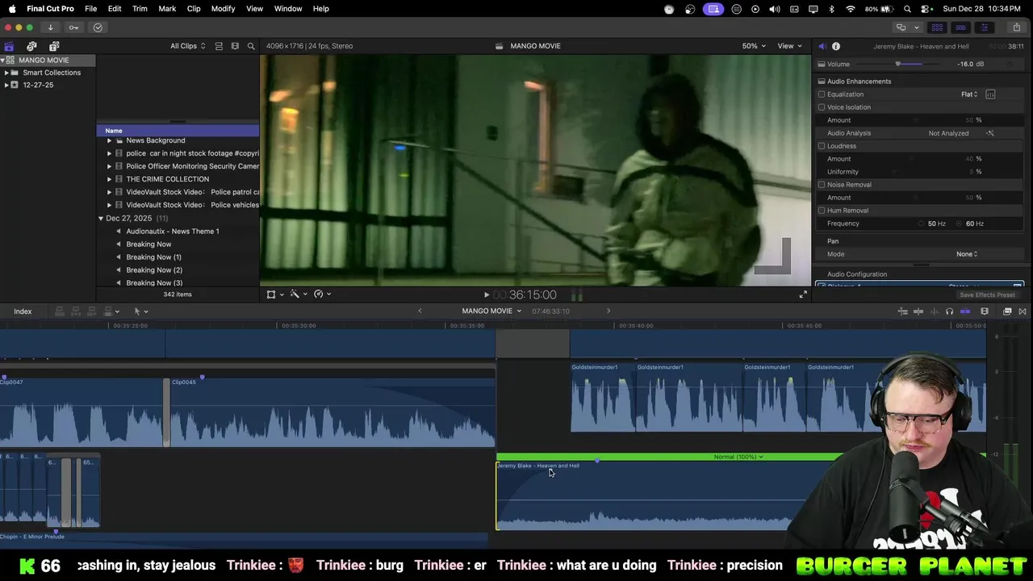Toggle filmstrip/list view in browser
This screenshot has height=581, width=1033.
(x=219, y=46)
